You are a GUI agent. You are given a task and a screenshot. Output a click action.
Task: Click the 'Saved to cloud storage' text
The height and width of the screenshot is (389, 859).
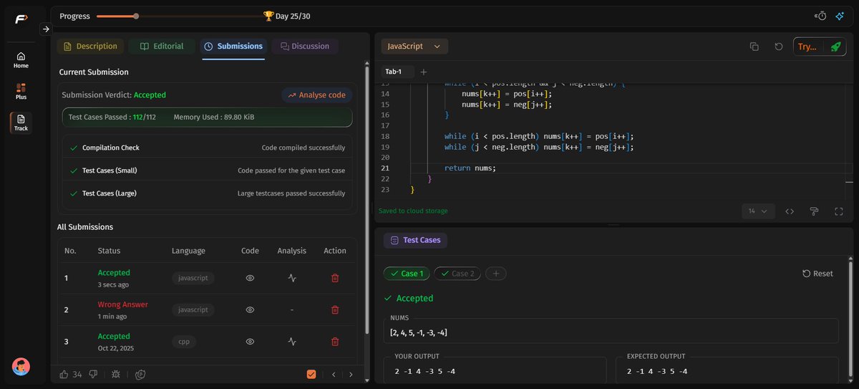[x=413, y=211]
